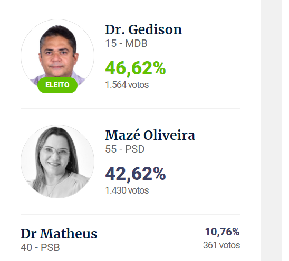Select the green 46,62% percentage

136,68
